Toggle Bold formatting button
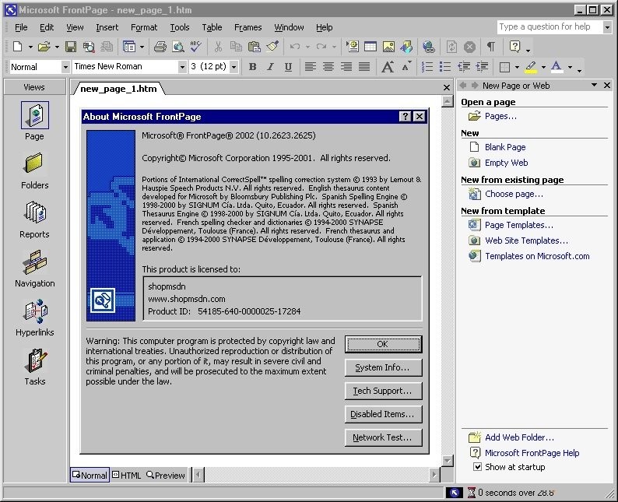 [x=252, y=67]
